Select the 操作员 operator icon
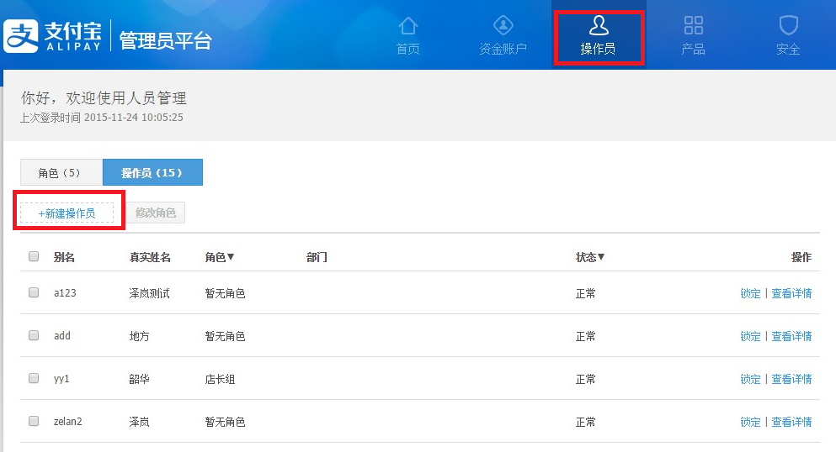This screenshot has width=836, height=452. [x=599, y=25]
